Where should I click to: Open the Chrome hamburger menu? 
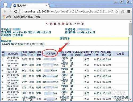click(x=129, y=11)
